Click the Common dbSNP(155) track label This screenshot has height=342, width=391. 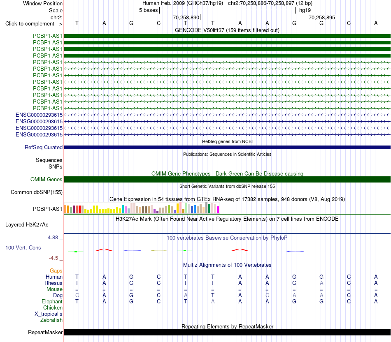coord(36,192)
